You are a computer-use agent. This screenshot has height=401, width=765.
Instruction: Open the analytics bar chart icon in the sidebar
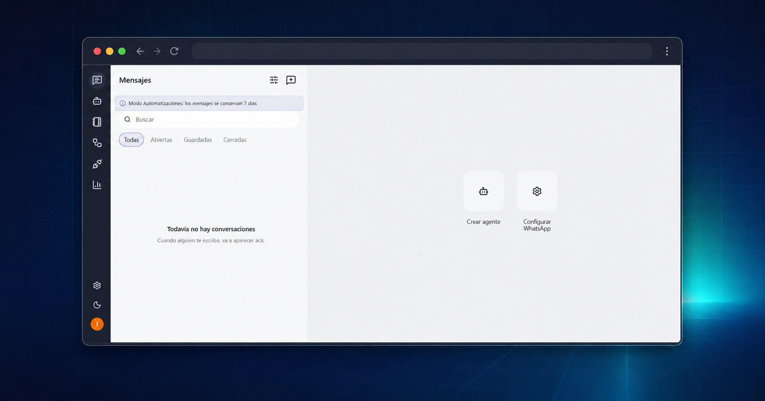(97, 185)
